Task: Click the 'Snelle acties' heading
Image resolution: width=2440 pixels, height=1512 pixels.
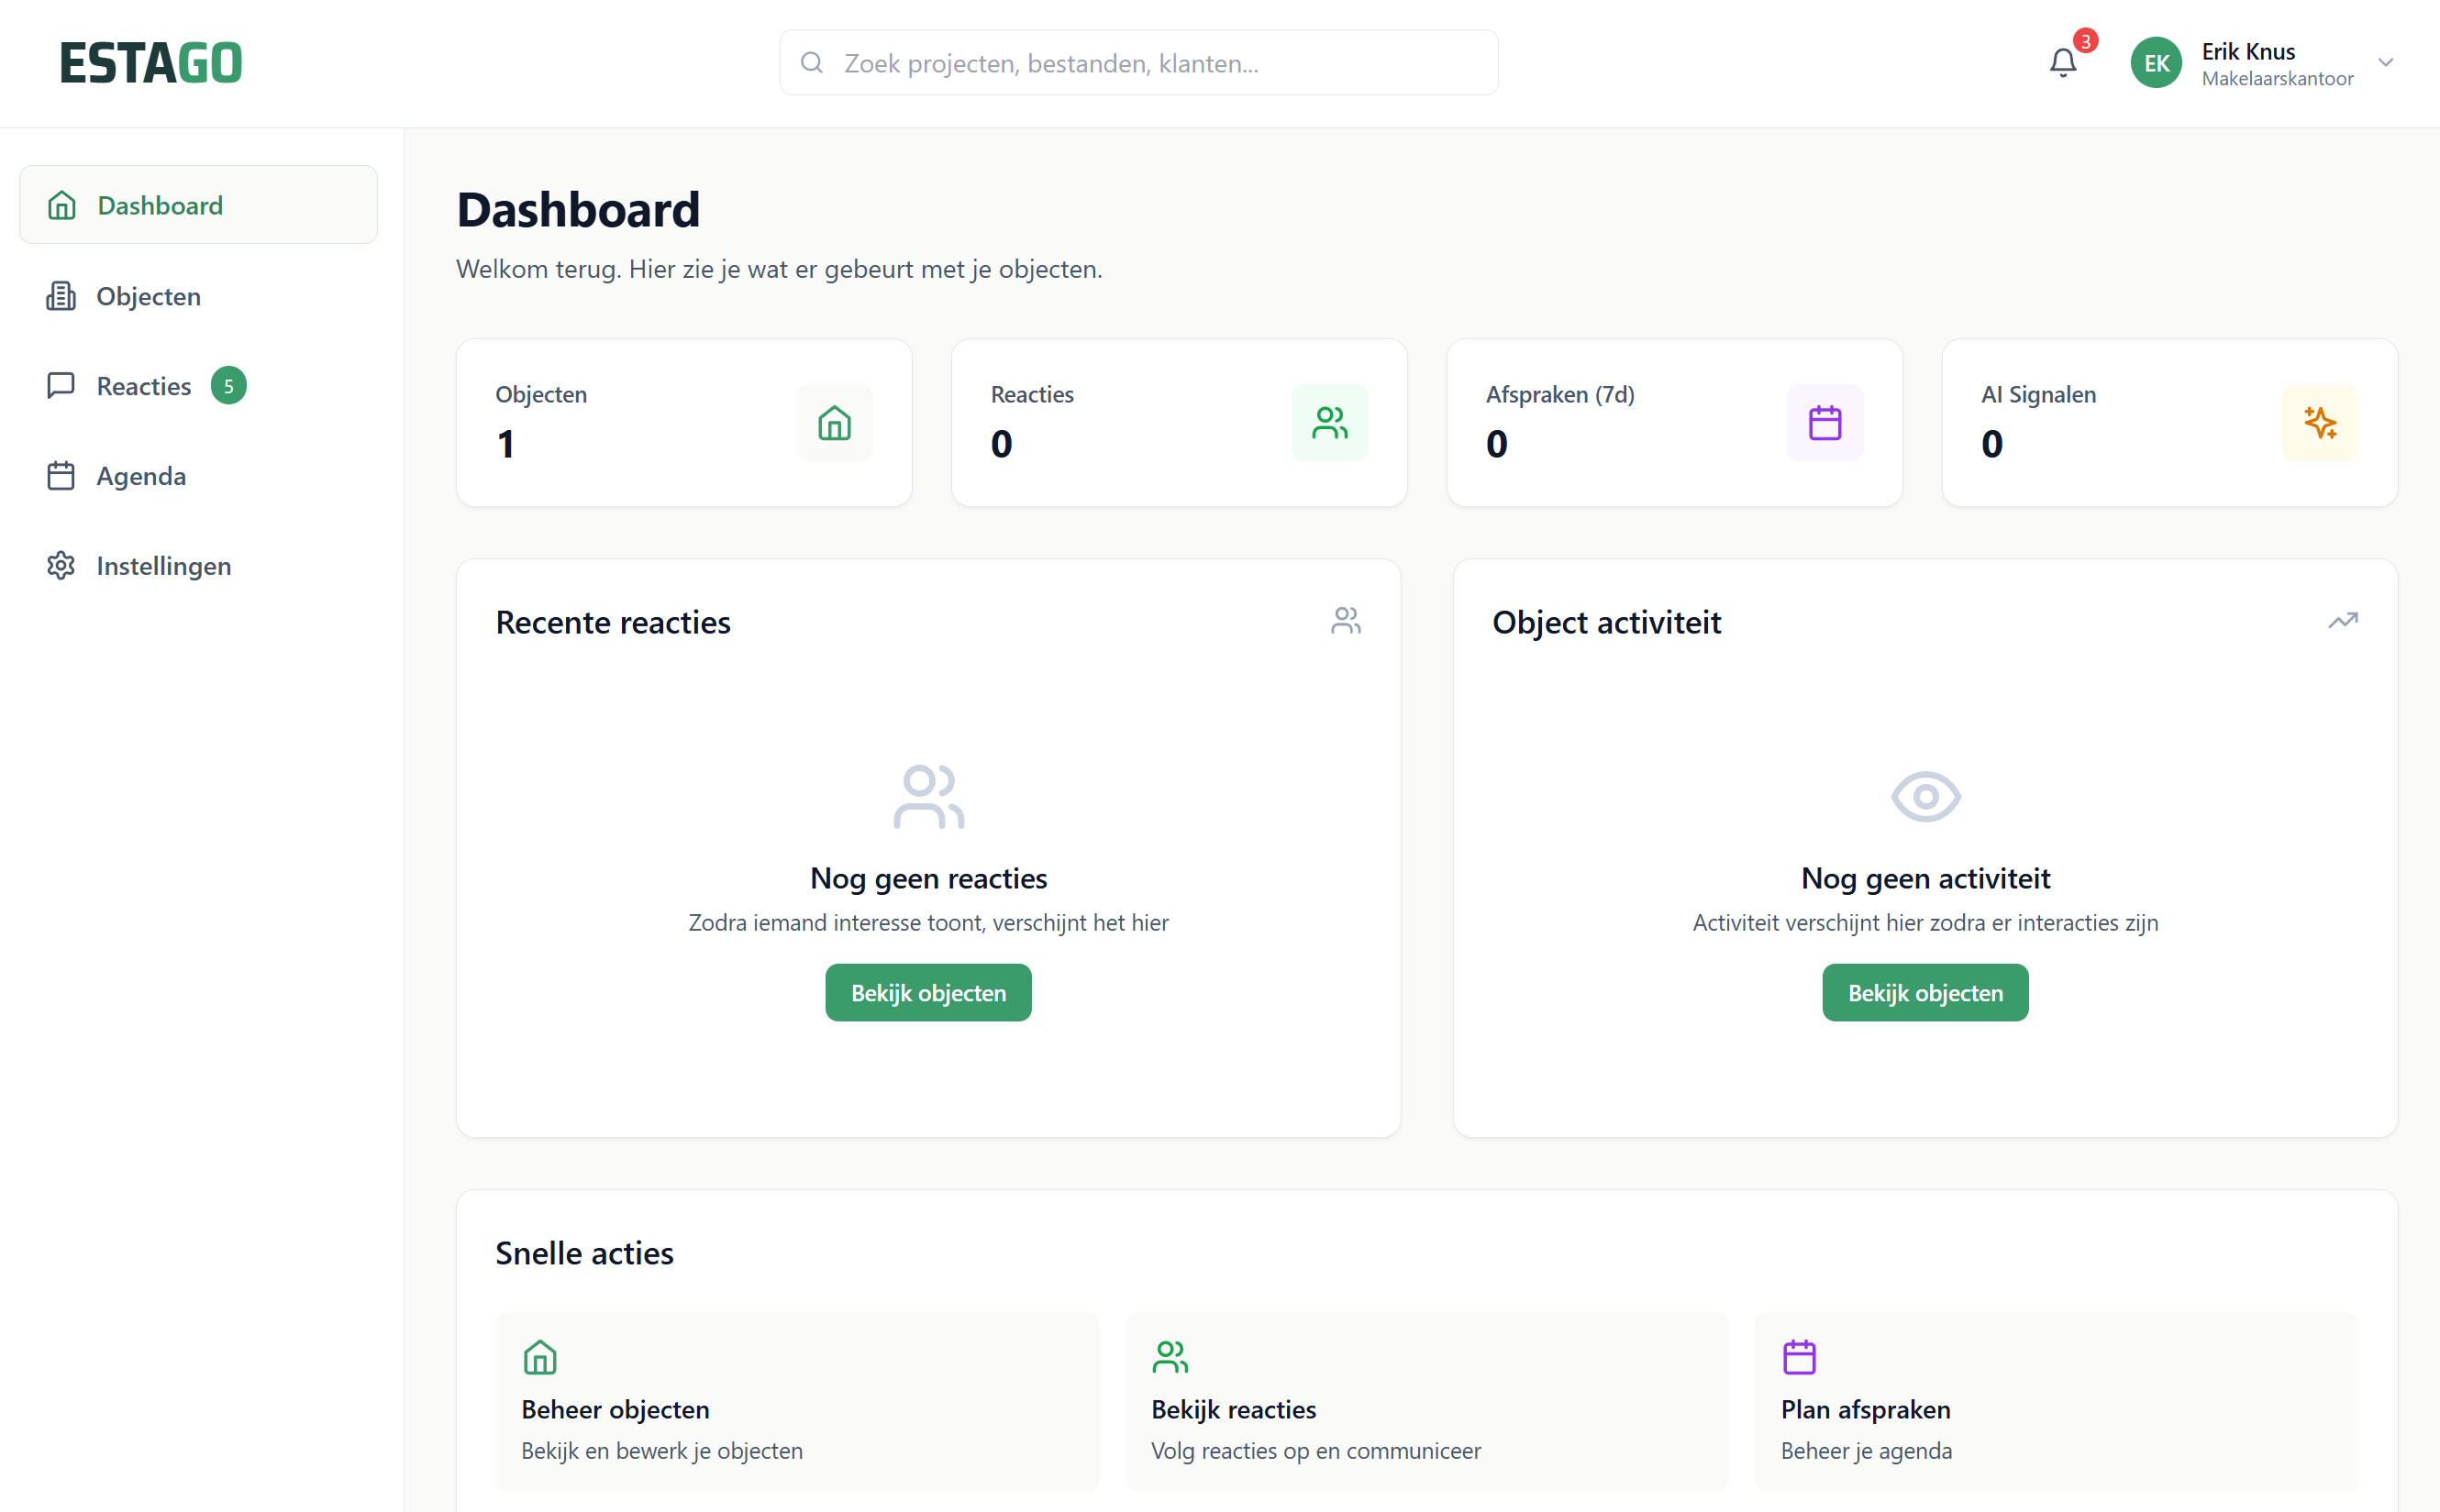Action: coord(584,1253)
